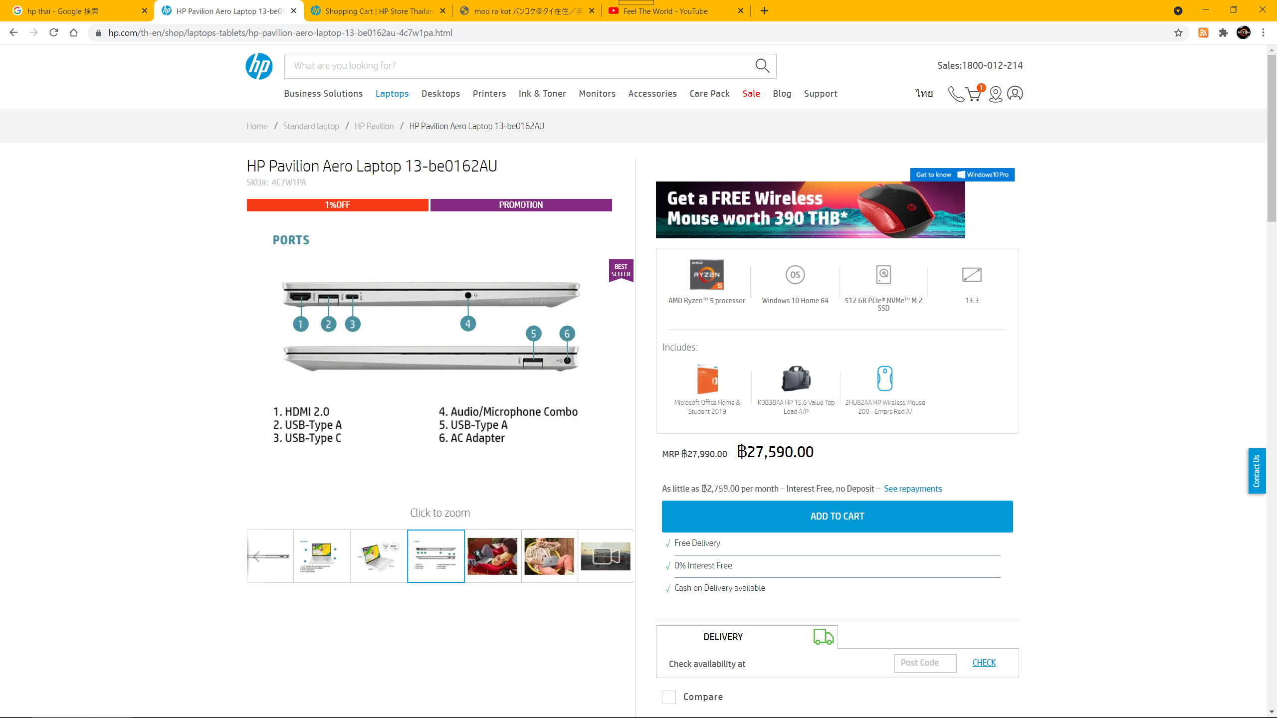
Task: Open the extensions puzzle icon
Action: (x=1223, y=33)
